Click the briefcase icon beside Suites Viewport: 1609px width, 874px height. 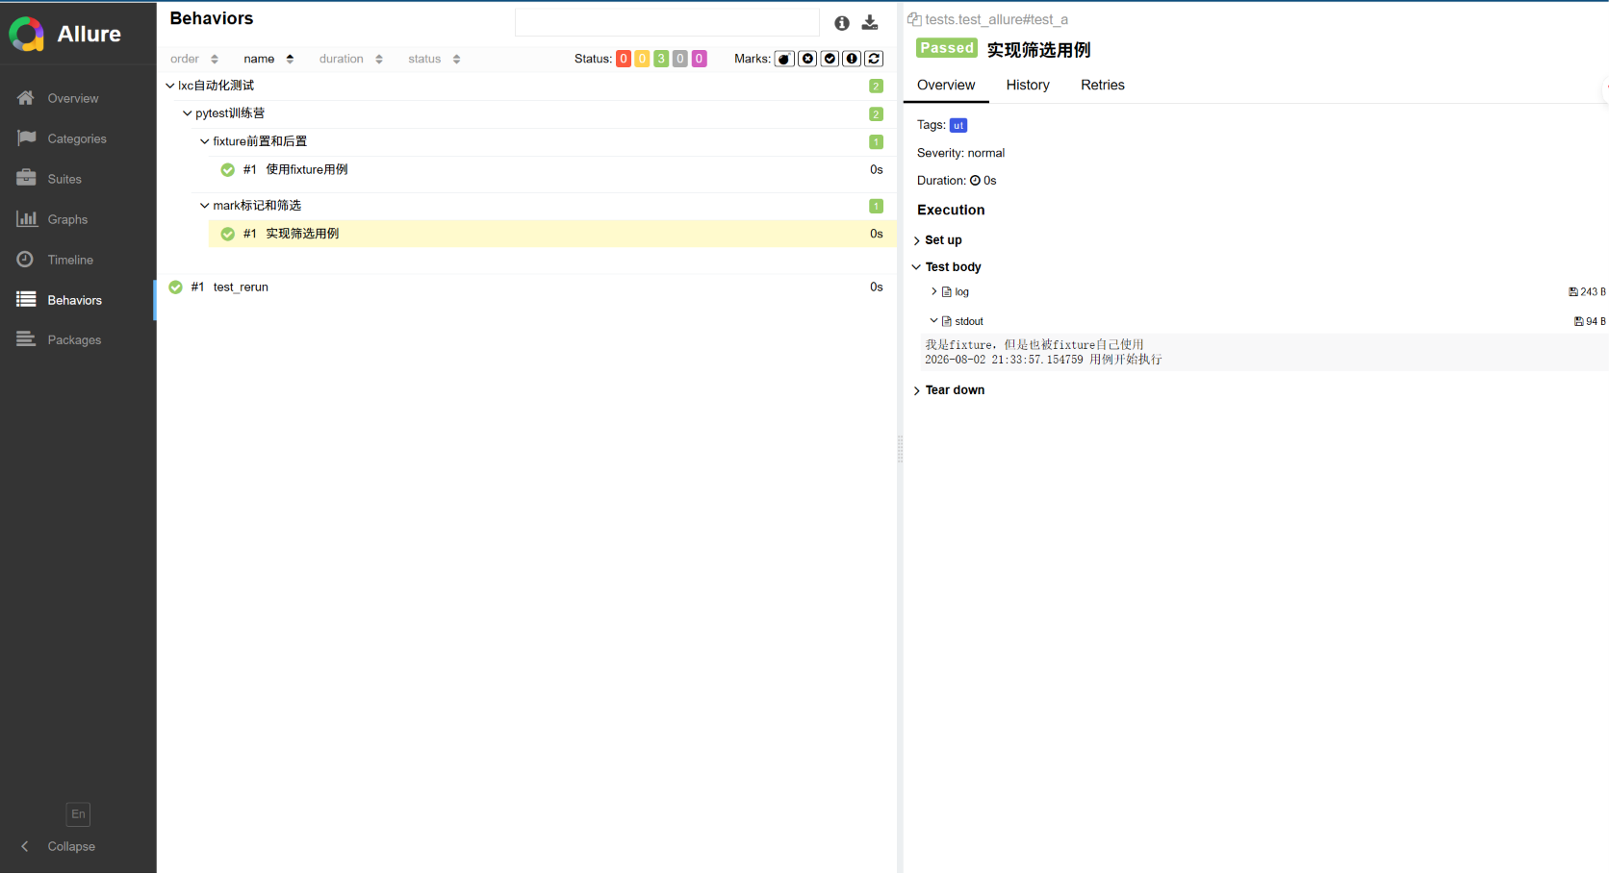click(26, 178)
